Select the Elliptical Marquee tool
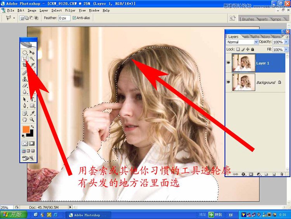The width and height of the screenshot is (291, 219). [x=25, y=53]
